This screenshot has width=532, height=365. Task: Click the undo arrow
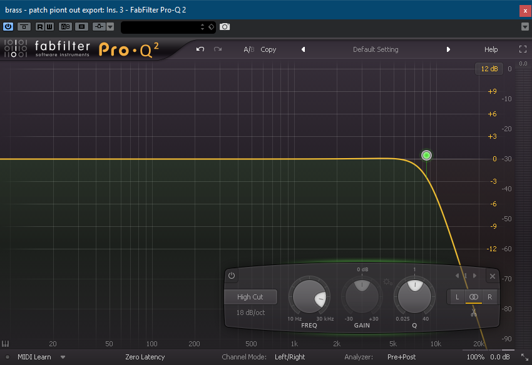[x=200, y=49]
